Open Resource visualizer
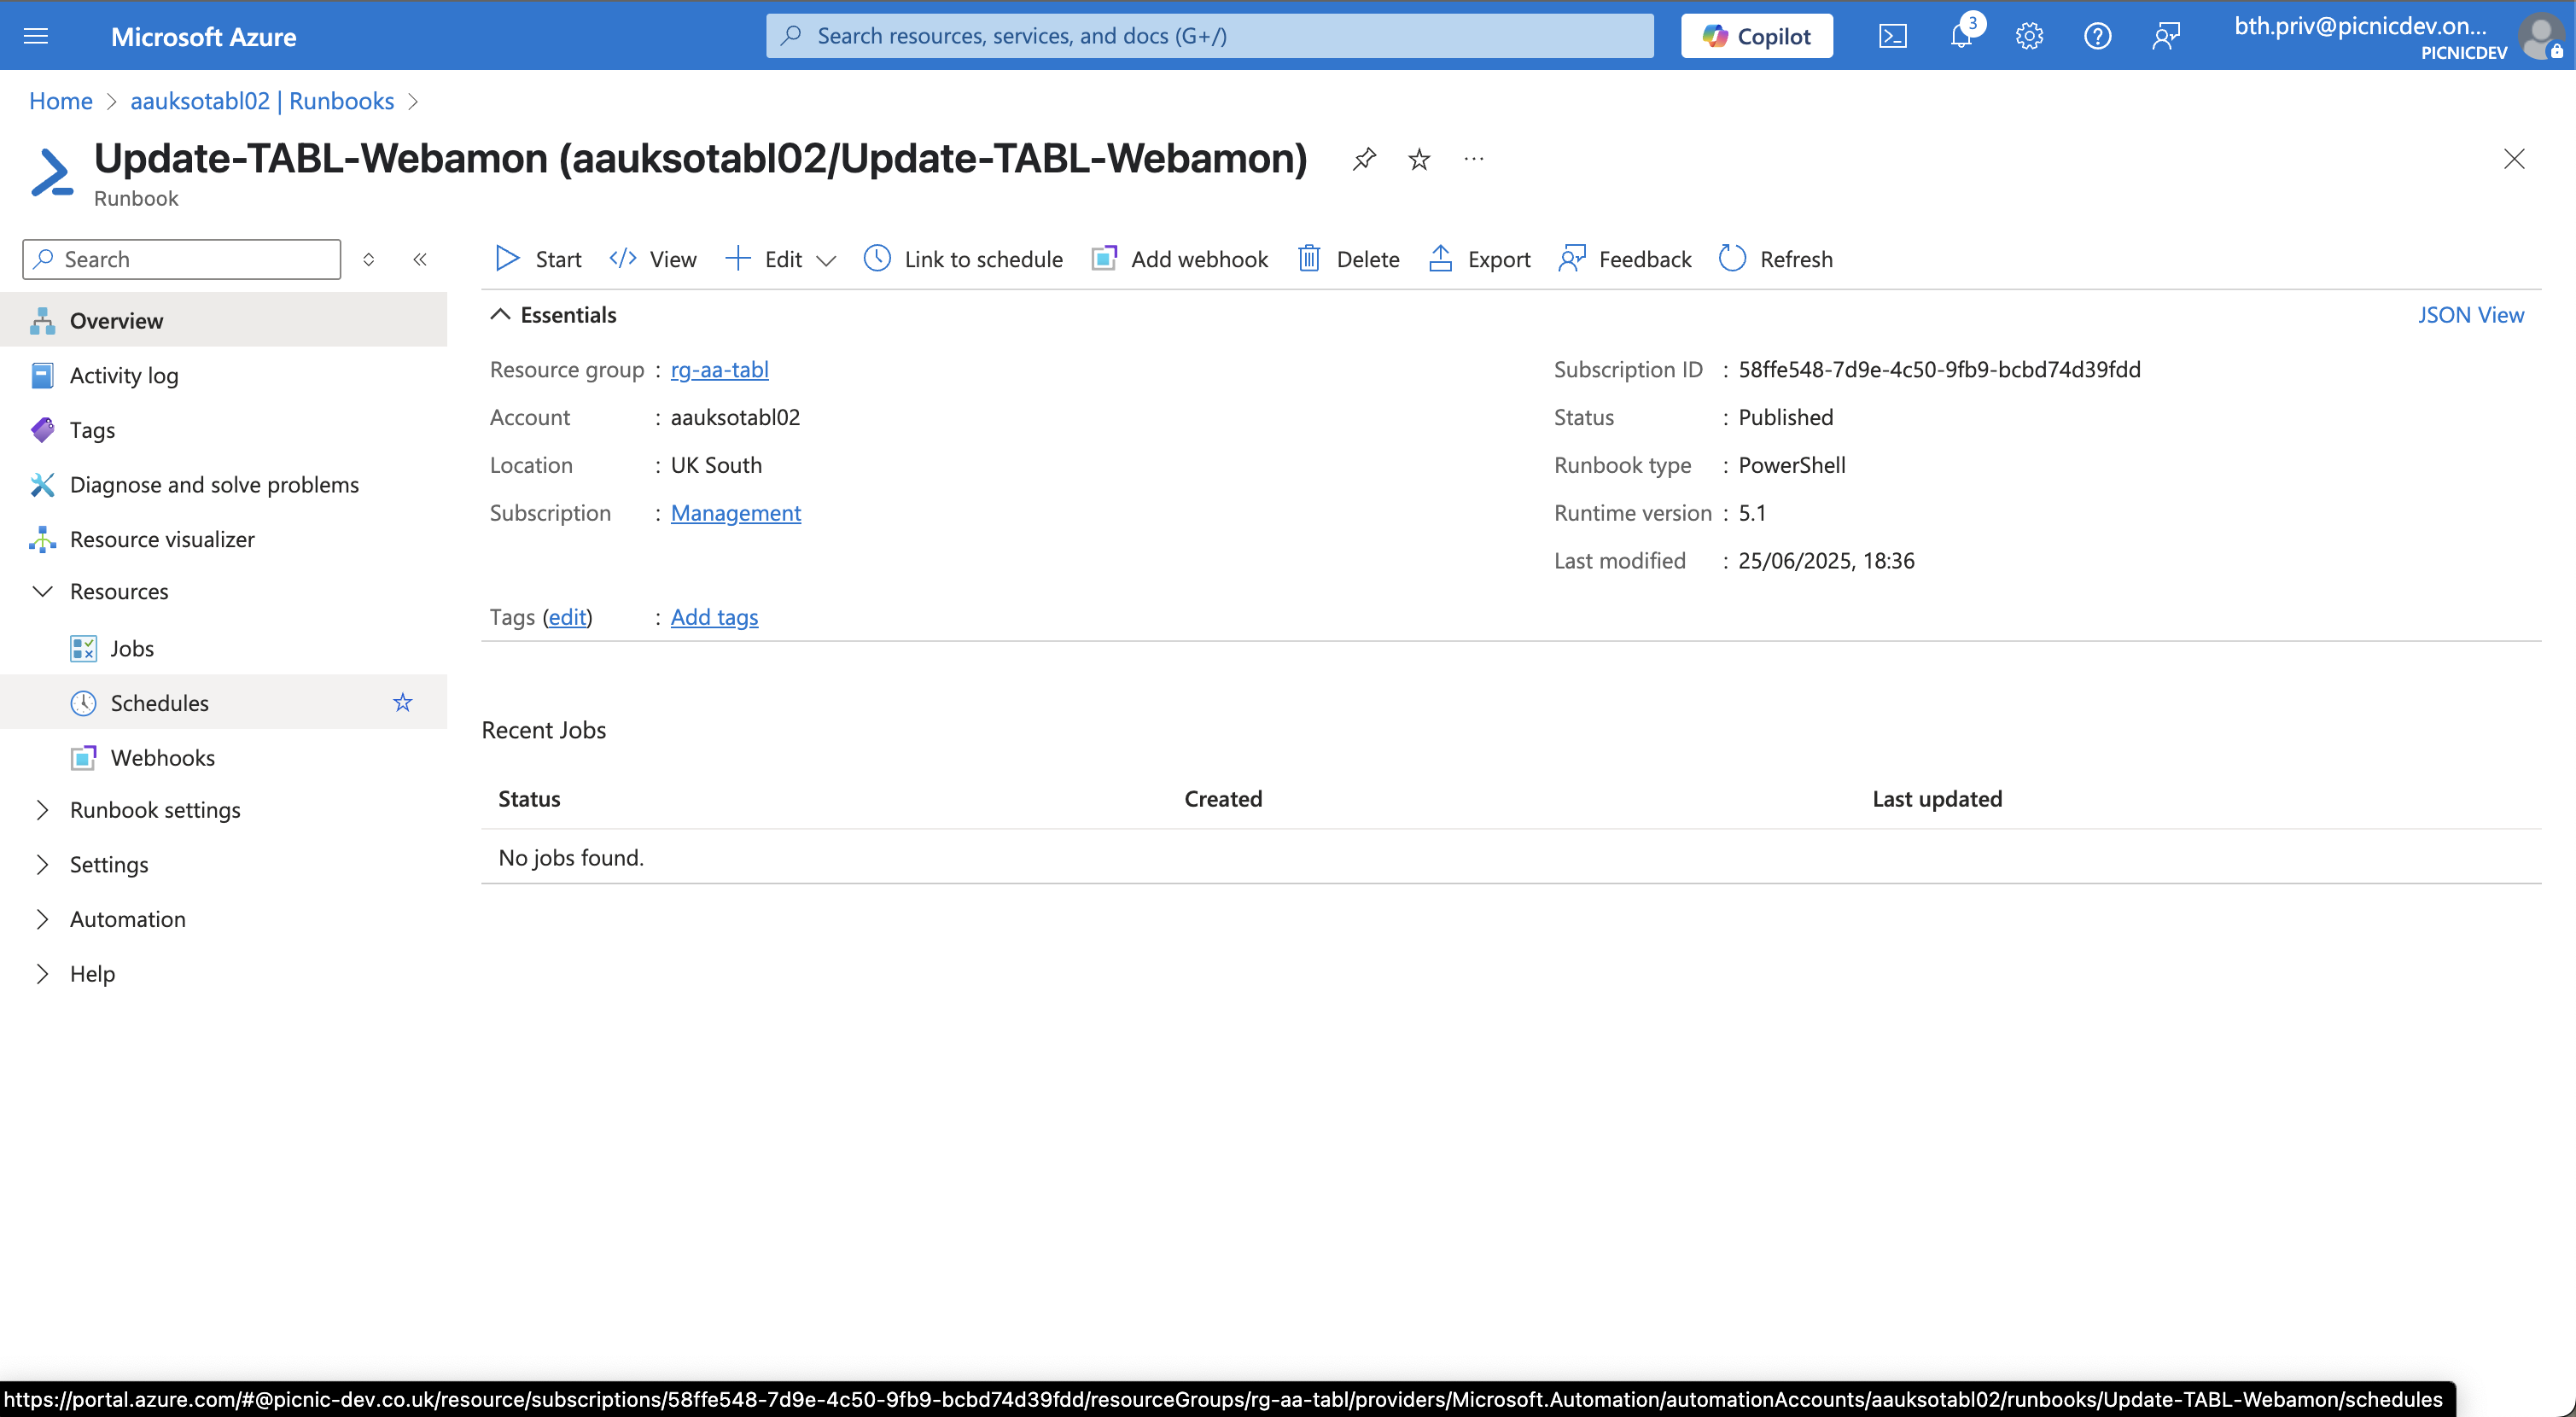Image resolution: width=2576 pixels, height=1417 pixels. pos(224,539)
